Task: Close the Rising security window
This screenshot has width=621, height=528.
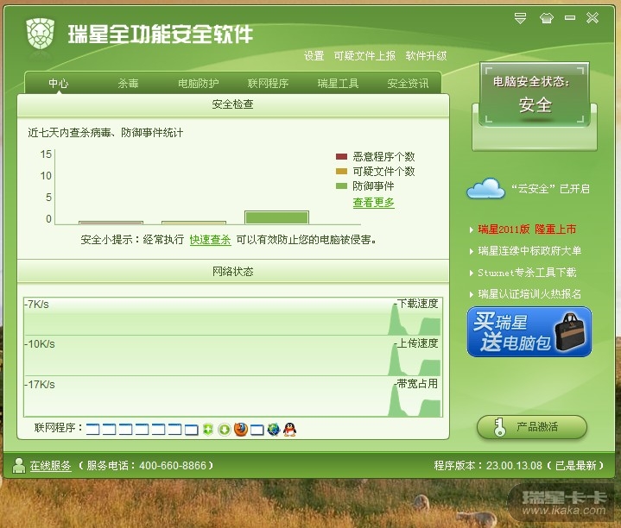Action: click(592, 18)
